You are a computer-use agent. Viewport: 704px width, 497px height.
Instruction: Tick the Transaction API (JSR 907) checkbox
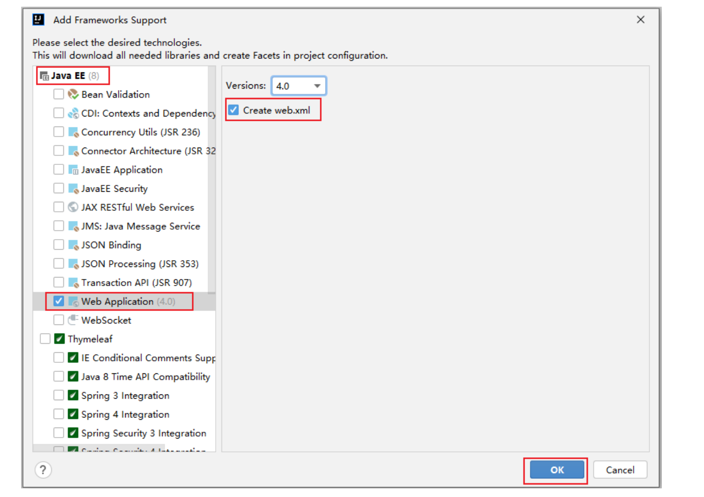point(59,282)
